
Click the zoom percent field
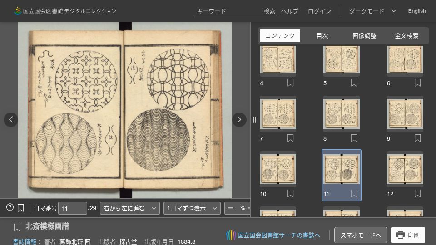(243, 208)
